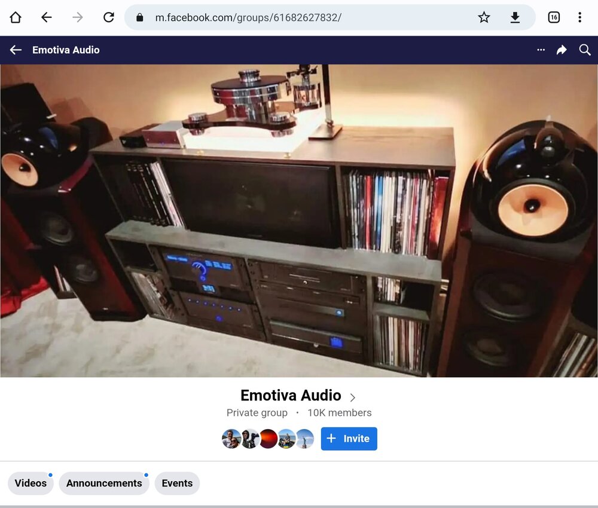Open the 10K members list

(x=339, y=413)
